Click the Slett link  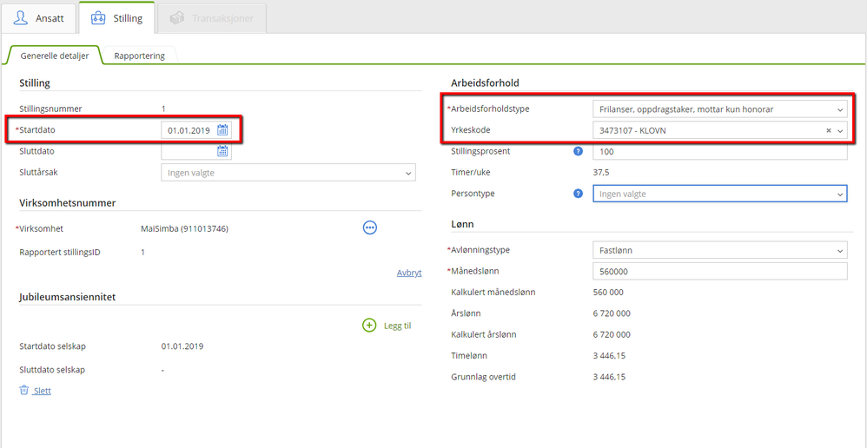click(x=42, y=391)
